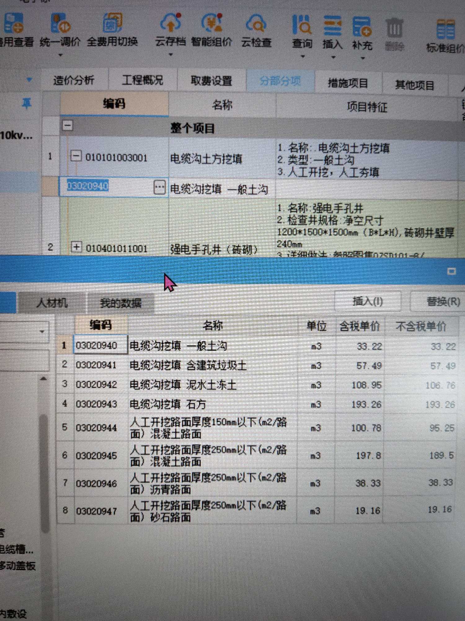Viewport: 465px width, 621px height.
Task: Select row 03020947 砂石路面
Action: click(256, 510)
